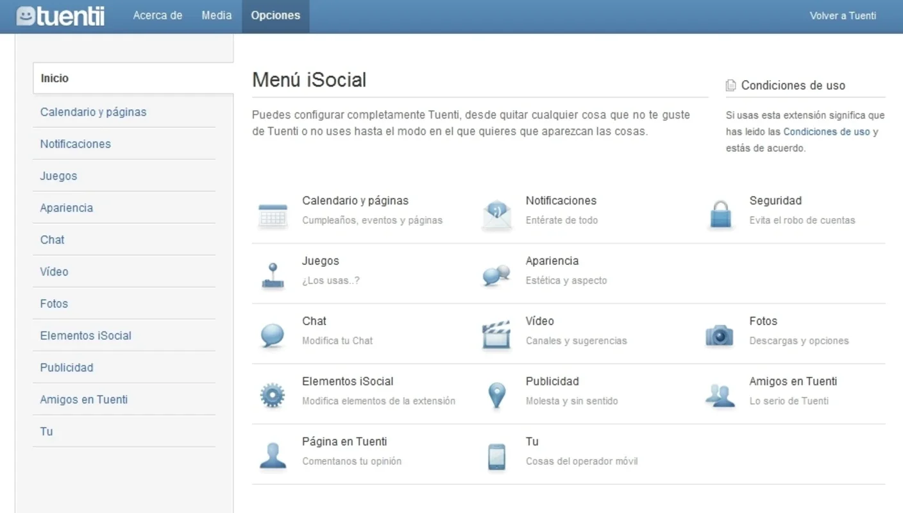The height and width of the screenshot is (513, 903).
Task: Click the Condiciones de uso heading
Action: 793,85
